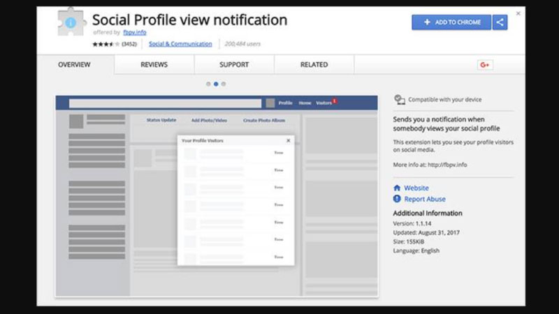Go to the SUPPORT tab
559x314 pixels.
pyautogui.click(x=234, y=65)
